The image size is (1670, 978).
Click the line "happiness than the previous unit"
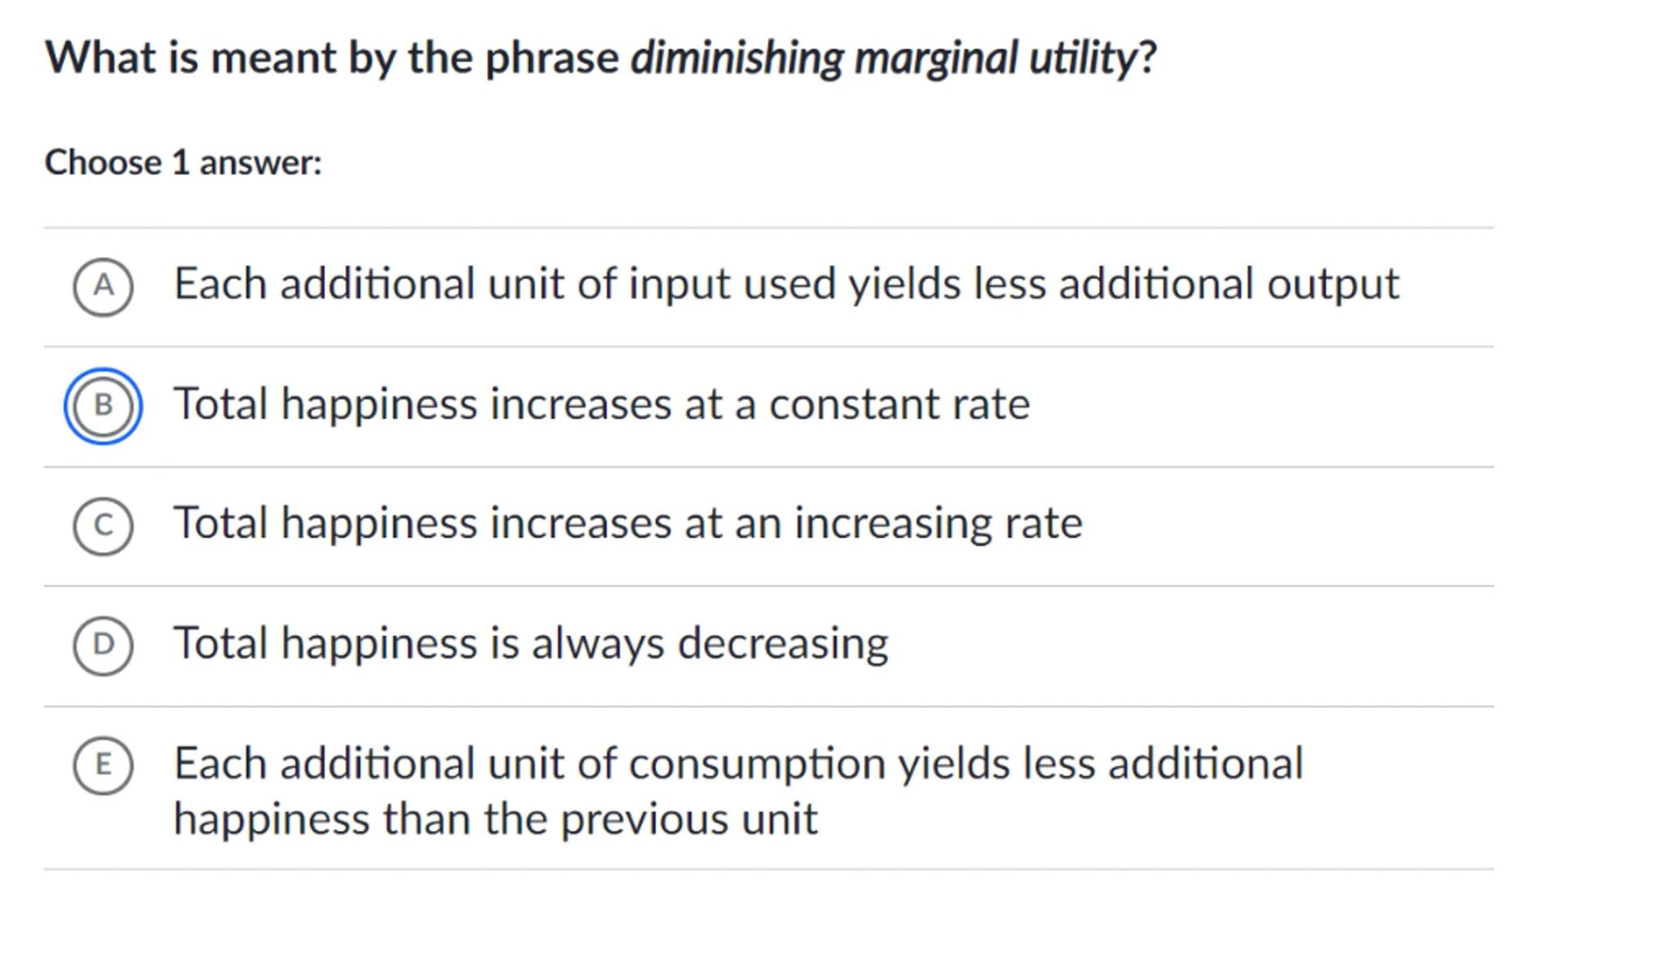(x=495, y=819)
